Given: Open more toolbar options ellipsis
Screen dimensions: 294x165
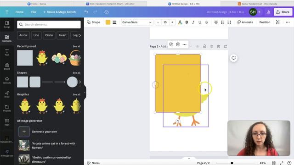Looking at the screenshot, I should pos(288,22).
